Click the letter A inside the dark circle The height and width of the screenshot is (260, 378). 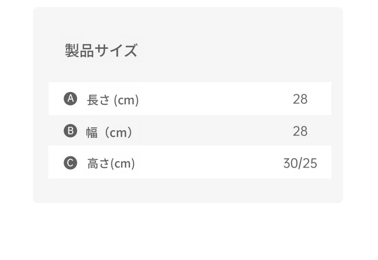tap(70, 99)
